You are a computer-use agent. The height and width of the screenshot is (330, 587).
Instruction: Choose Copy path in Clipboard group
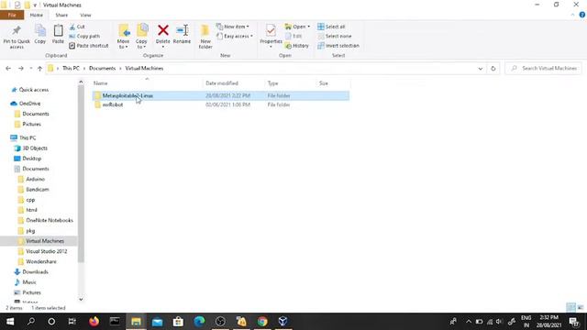point(84,36)
